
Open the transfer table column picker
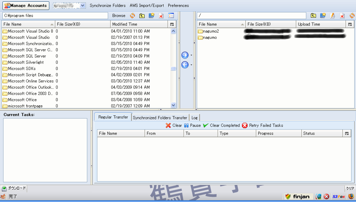[347, 133]
